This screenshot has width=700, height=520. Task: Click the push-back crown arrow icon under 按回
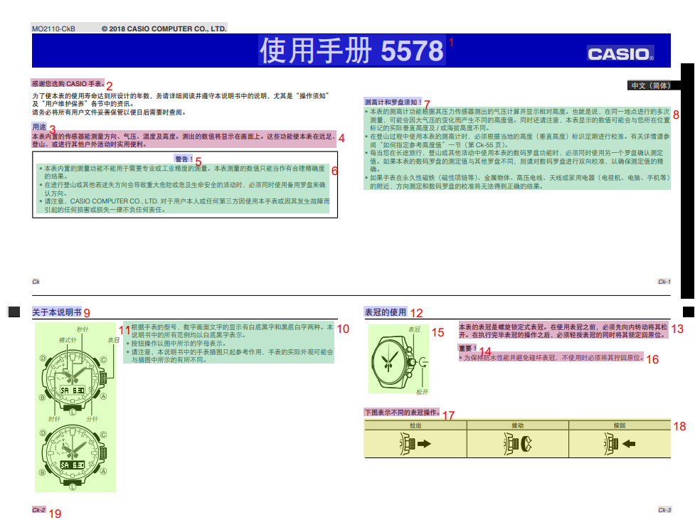(x=620, y=444)
